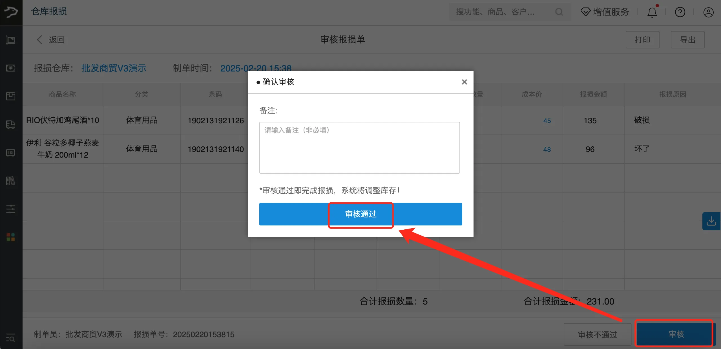Image resolution: width=721 pixels, height=349 pixels.
Task: Click the 导出 export button
Action: pyautogui.click(x=687, y=40)
